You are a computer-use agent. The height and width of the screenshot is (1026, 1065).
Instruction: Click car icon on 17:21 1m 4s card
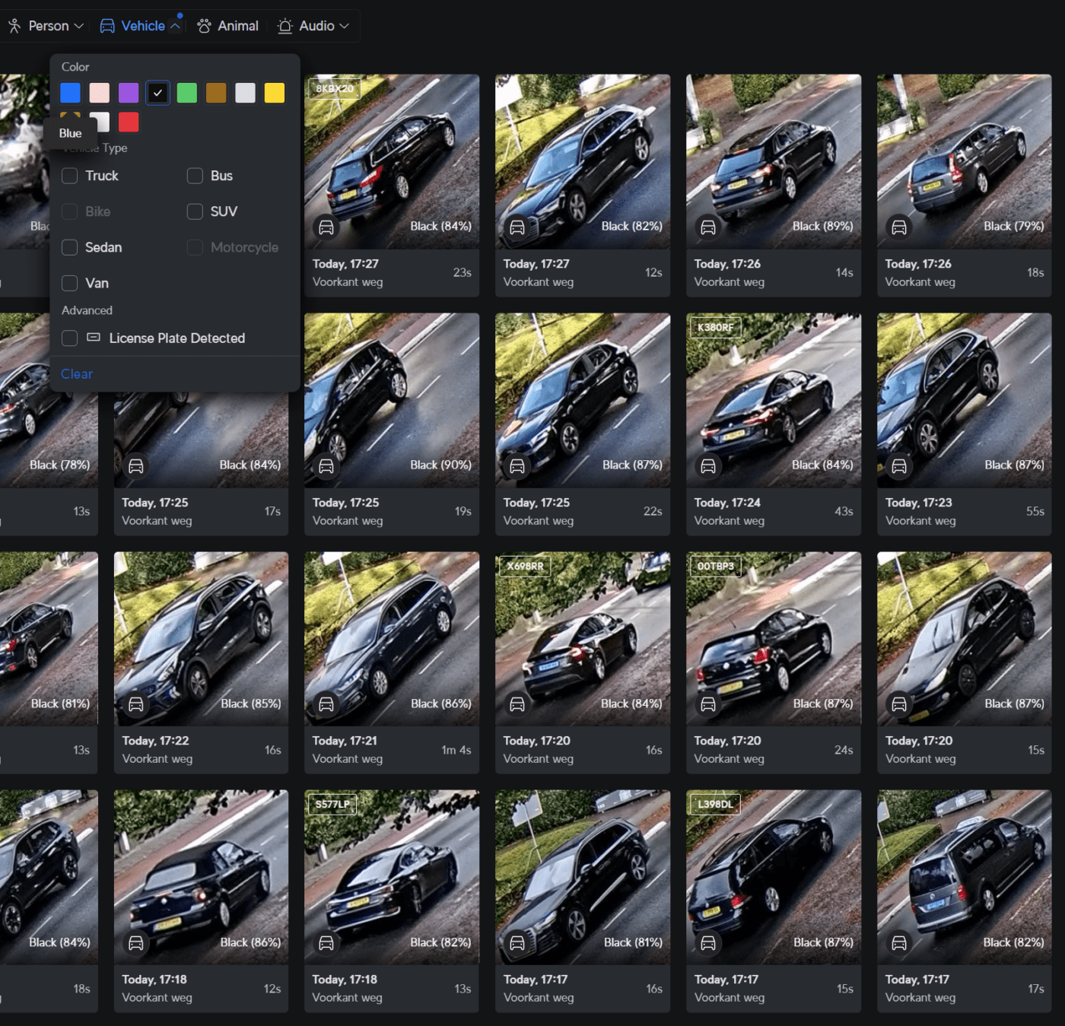point(326,705)
